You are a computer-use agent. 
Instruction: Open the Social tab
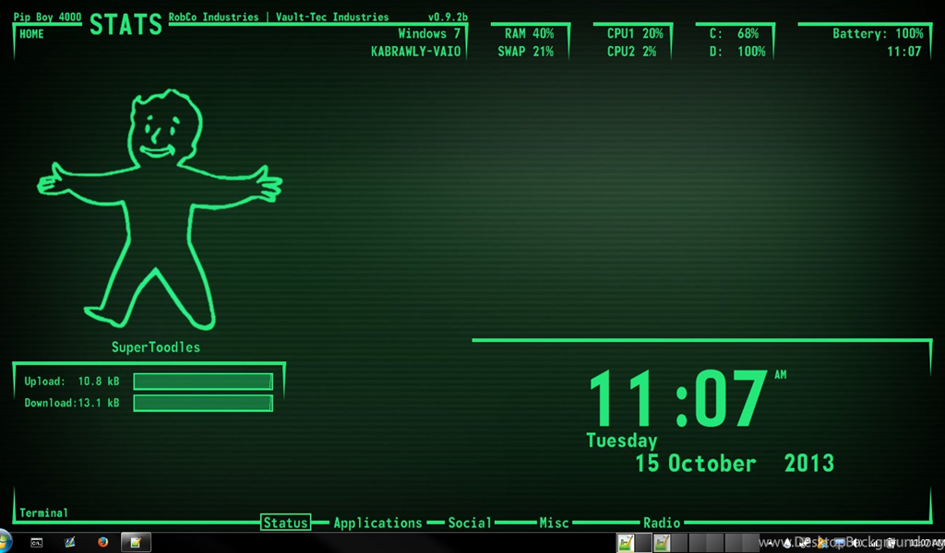click(x=470, y=523)
